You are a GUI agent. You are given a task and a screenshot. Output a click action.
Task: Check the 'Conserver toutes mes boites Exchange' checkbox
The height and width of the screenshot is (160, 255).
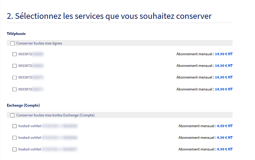coord(13,115)
